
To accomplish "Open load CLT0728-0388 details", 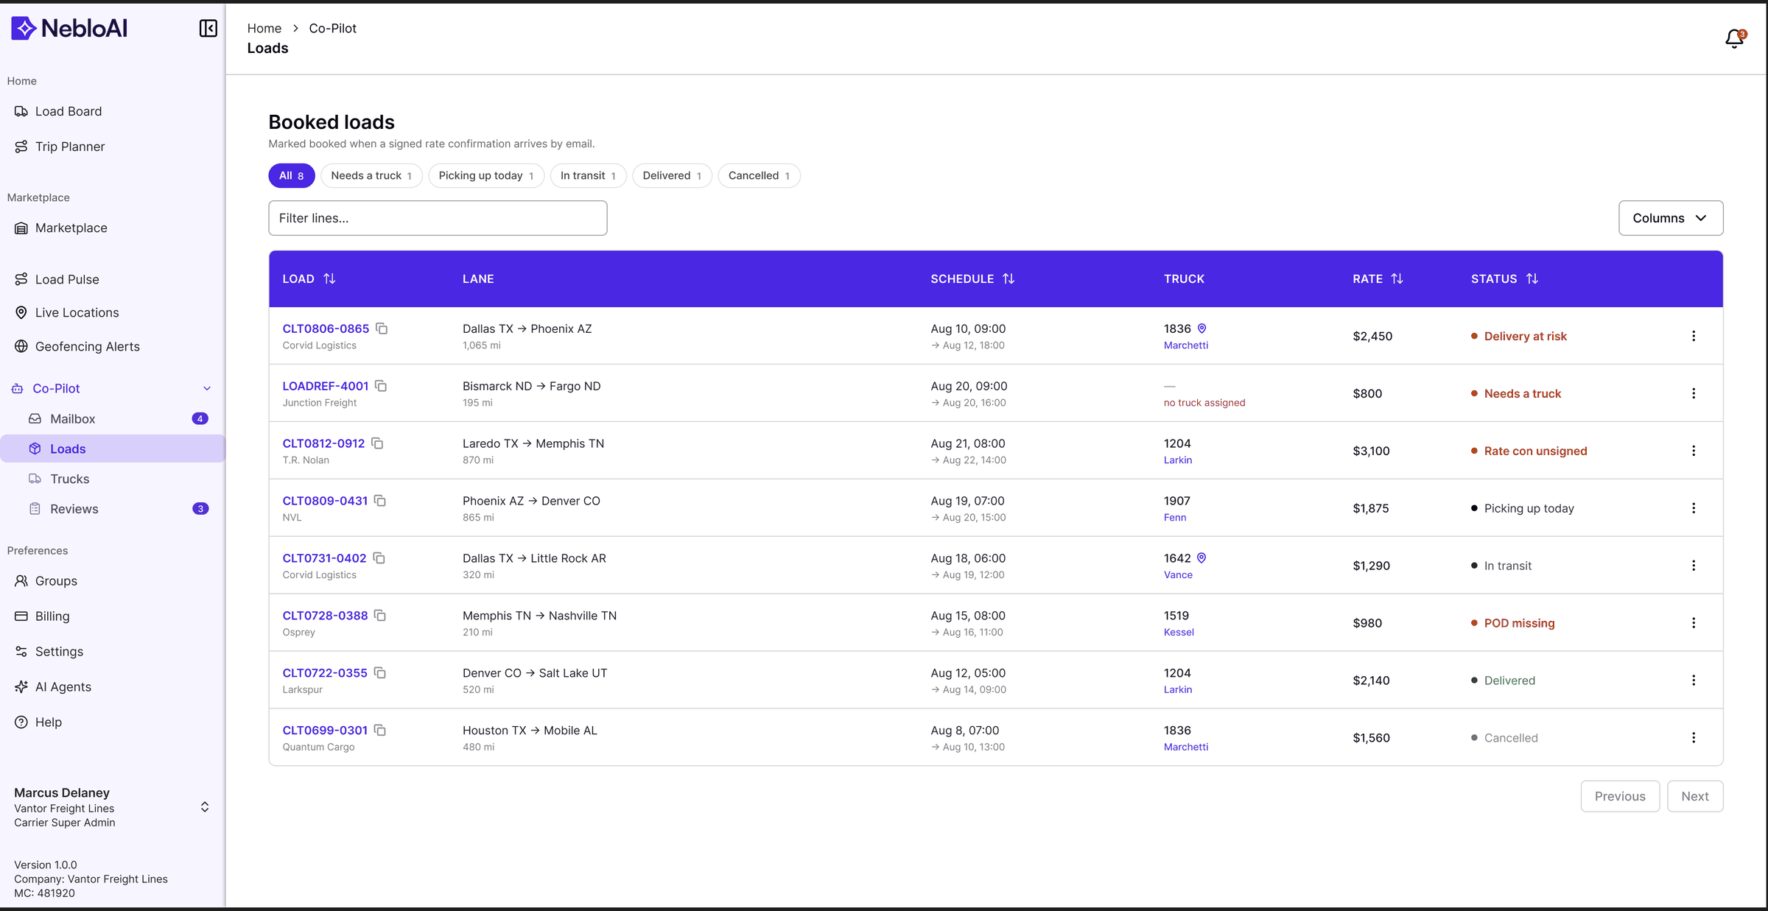I will point(325,616).
